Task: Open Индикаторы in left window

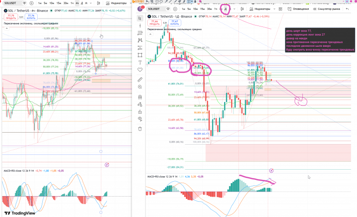Action: [116, 3]
